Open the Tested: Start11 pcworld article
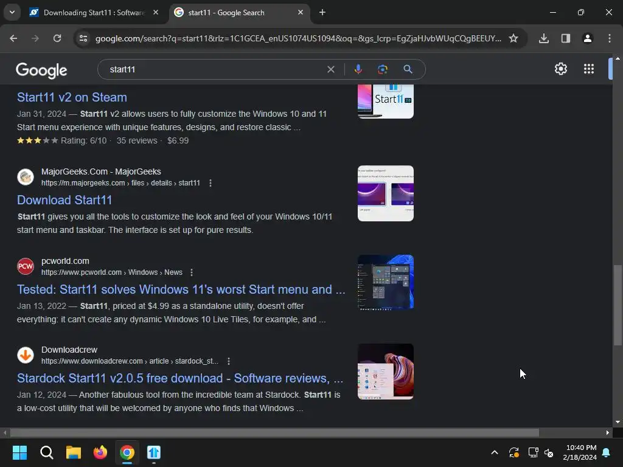This screenshot has width=623, height=467. click(181, 289)
